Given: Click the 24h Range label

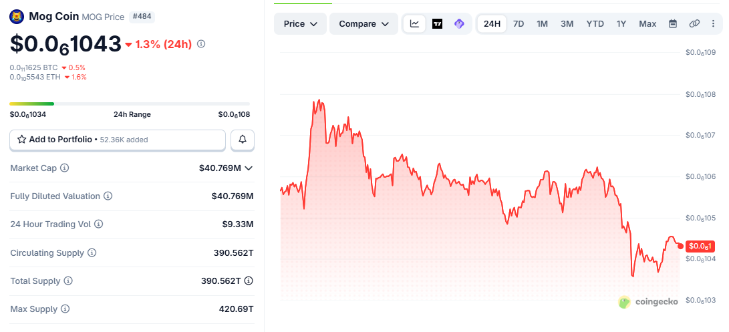Looking at the screenshot, I should coord(132,114).
